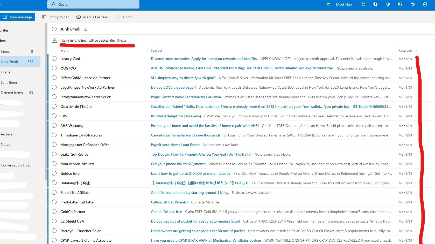Click the Mark all as read envelope icon
The image size is (435, 244).
(x=79, y=17)
